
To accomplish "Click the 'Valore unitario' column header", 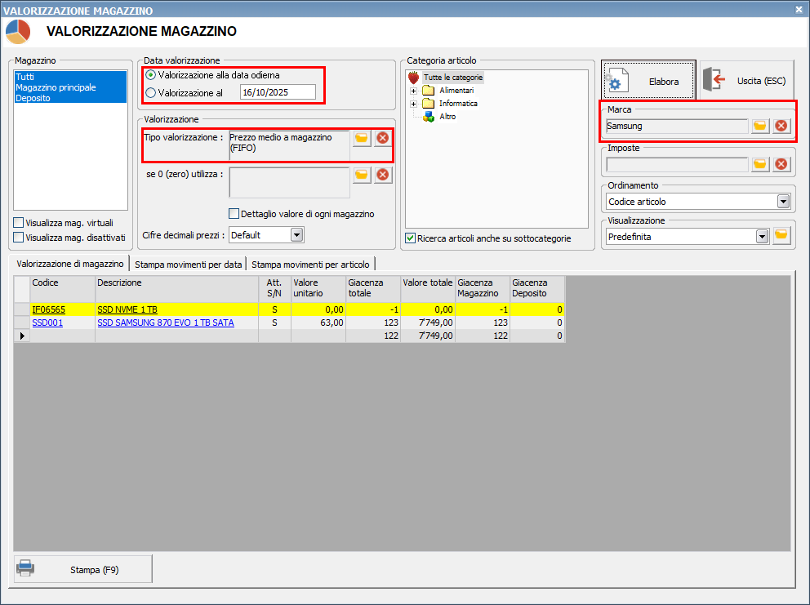I will click(318, 289).
